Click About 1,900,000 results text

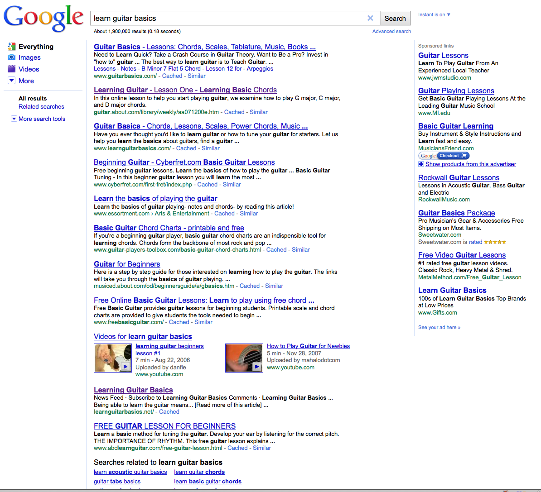click(137, 31)
